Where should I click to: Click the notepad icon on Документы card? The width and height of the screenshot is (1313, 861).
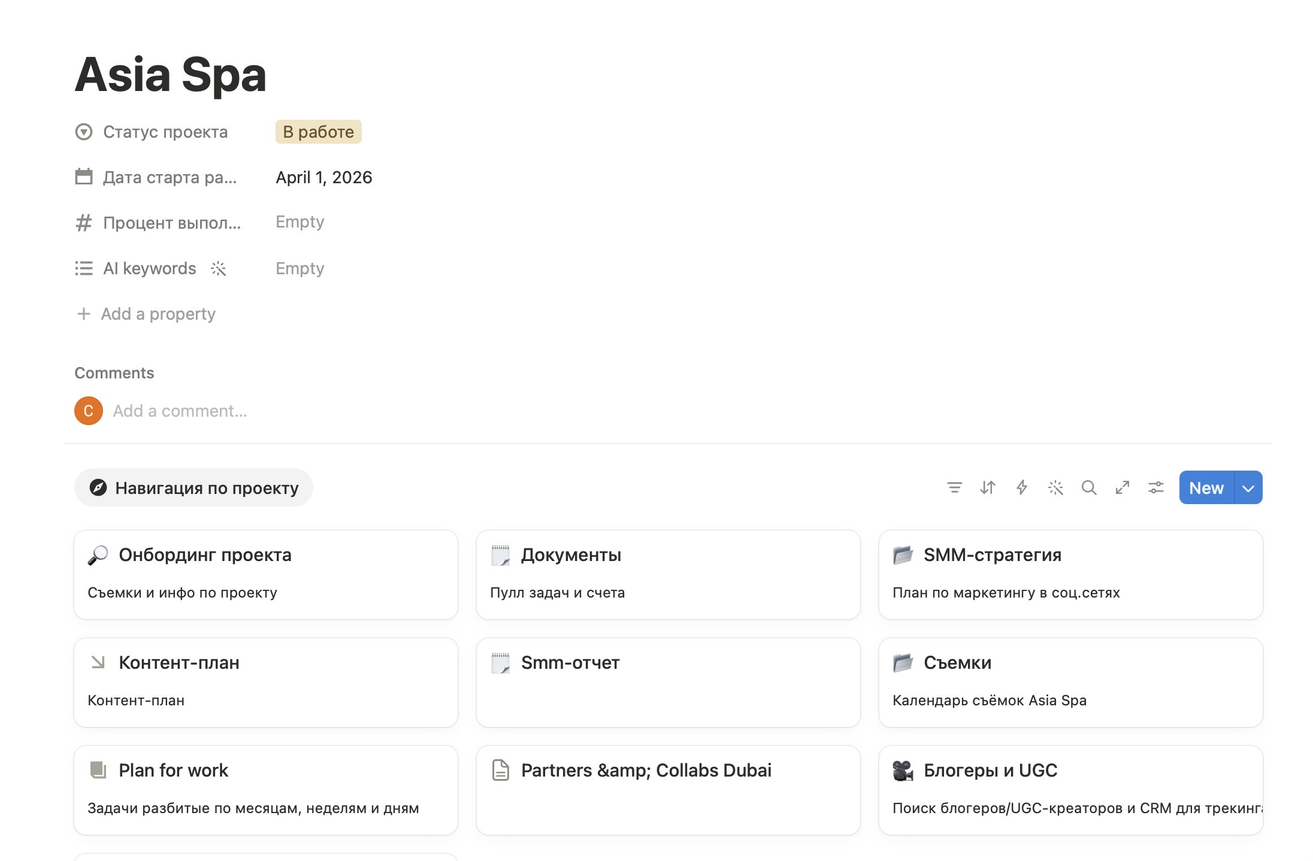point(500,555)
